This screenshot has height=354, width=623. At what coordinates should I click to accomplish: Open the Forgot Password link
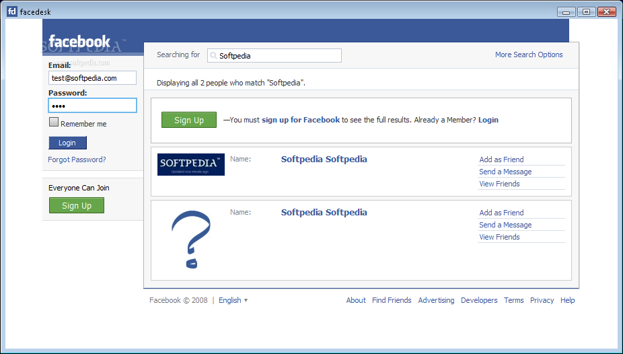77,160
